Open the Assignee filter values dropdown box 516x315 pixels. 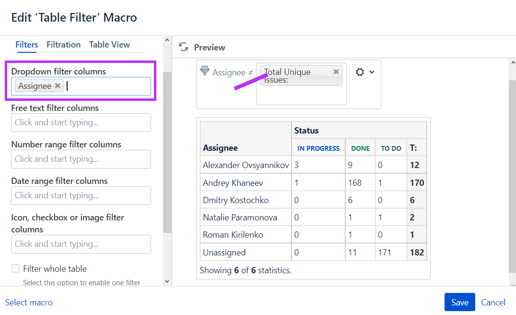(302, 84)
